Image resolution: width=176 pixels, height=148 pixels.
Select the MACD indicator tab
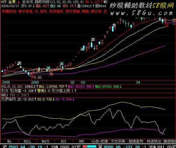(46, 141)
